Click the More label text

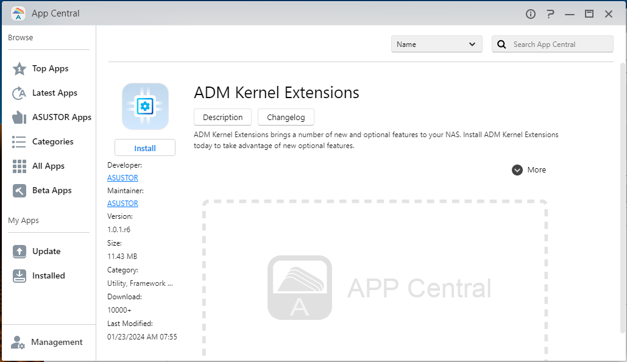pos(537,170)
